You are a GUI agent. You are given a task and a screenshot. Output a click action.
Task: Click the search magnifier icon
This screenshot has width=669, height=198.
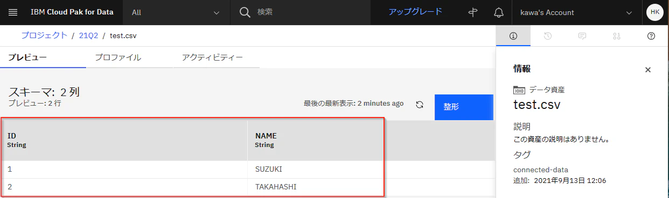(245, 12)
